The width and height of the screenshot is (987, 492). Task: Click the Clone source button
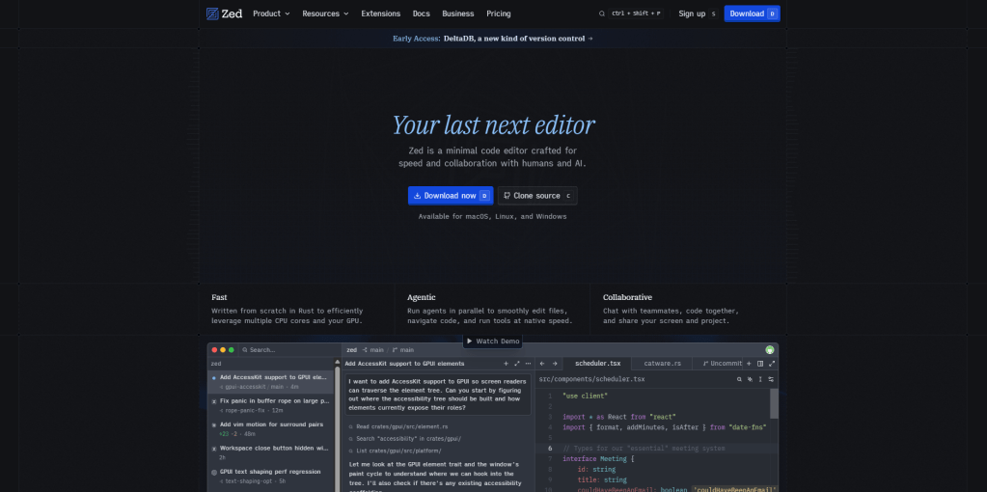coord(537,196)
